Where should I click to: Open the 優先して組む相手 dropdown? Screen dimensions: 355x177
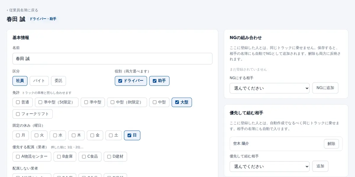click(x=270, y=166)
